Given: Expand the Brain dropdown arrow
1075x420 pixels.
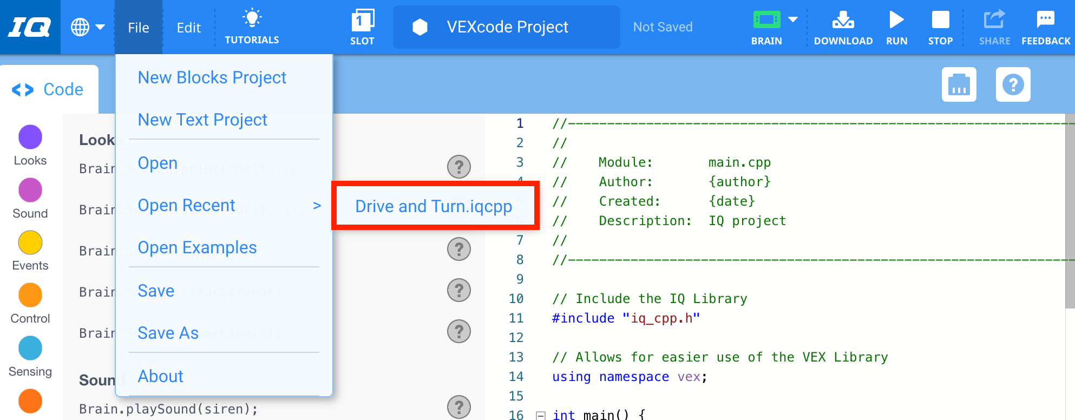Looking at the screenshot, I should [x=793, y=19].
